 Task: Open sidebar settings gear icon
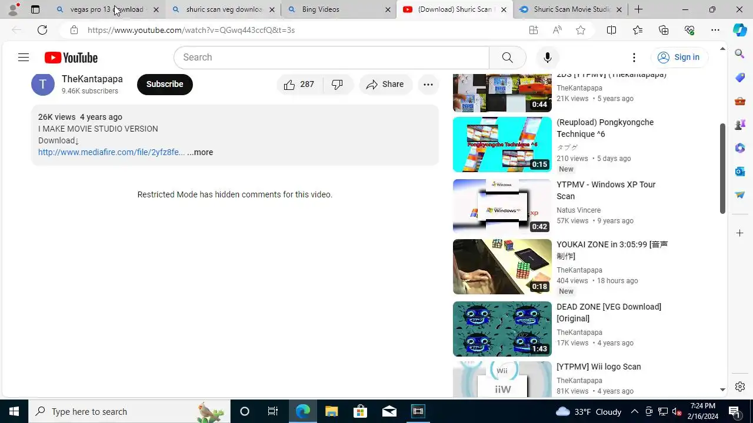coord(740,387)
